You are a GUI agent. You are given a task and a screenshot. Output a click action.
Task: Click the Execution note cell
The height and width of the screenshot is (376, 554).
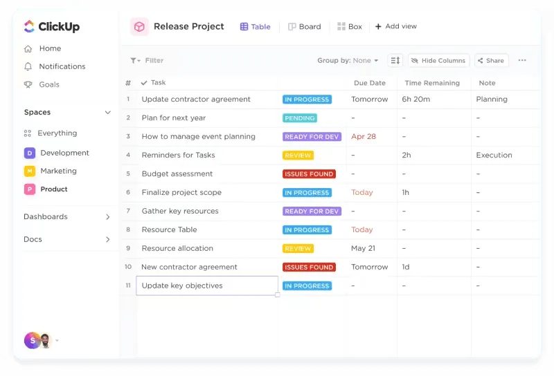coord(494,156)
